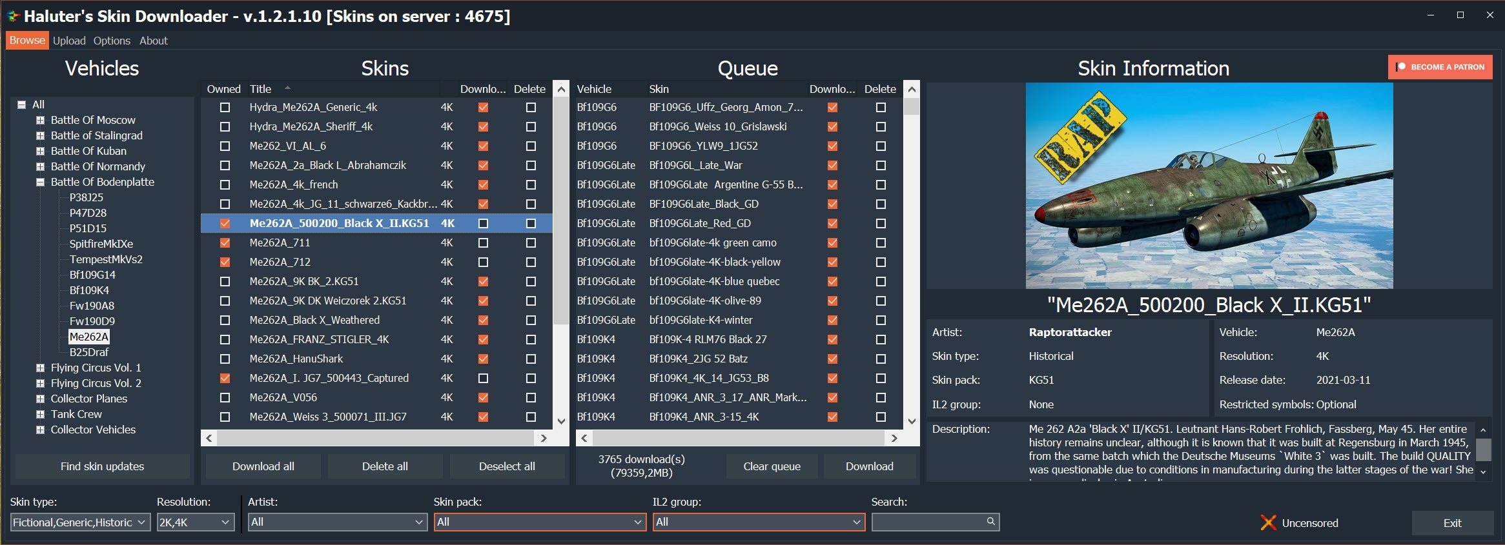Check Delete box for Hydra_Me262A_Sheriff_4k

pyautogui.click(x=531, y=126)
